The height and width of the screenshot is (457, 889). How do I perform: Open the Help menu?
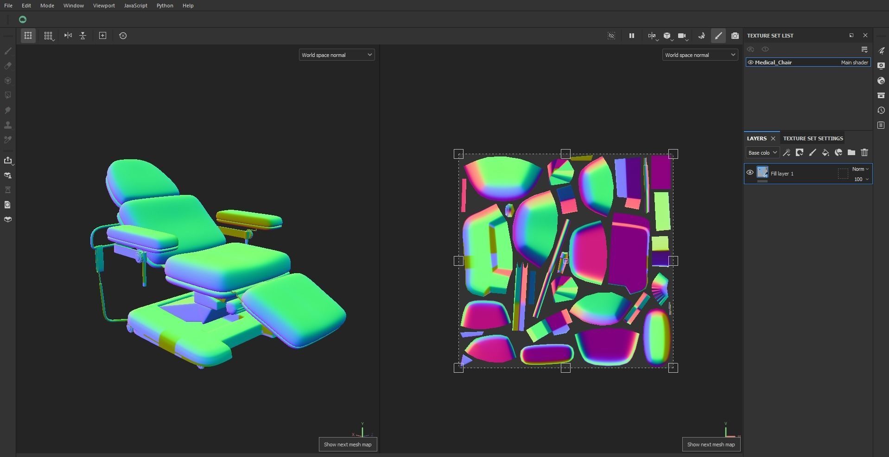click(188, 6)
